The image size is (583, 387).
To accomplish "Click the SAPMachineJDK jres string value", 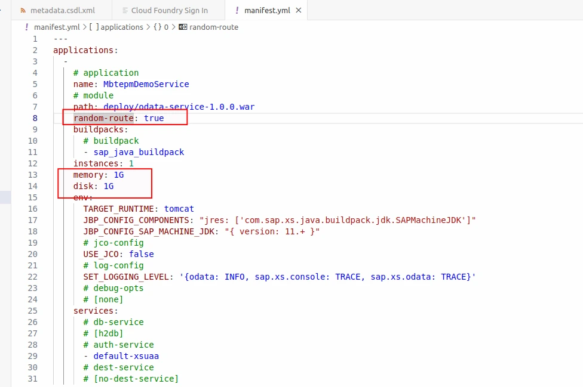I will pyautogui.click(x=337, y=220).
